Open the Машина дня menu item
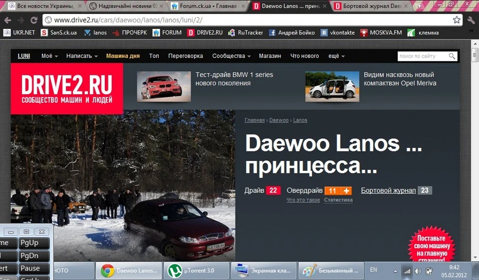 [123, 56]
